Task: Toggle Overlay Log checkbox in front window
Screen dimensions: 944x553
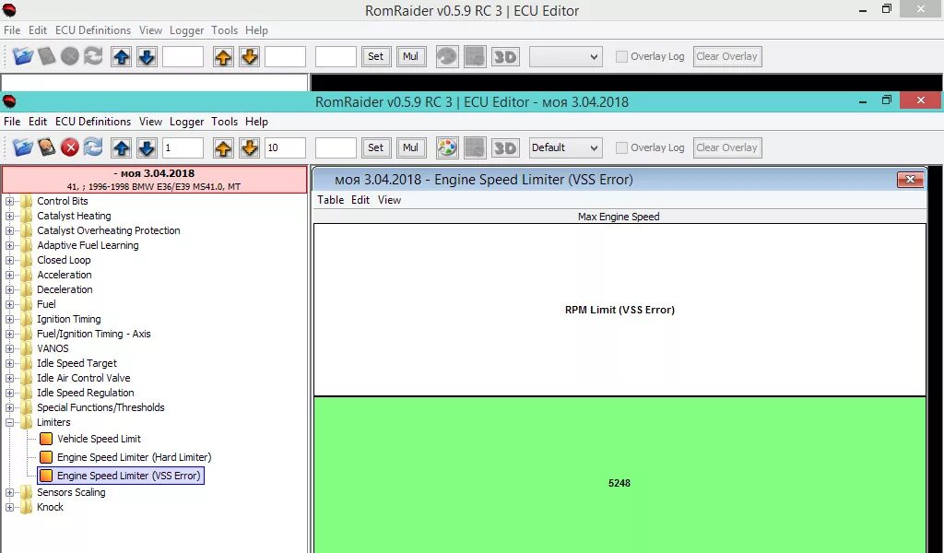Action: point(622,148)
